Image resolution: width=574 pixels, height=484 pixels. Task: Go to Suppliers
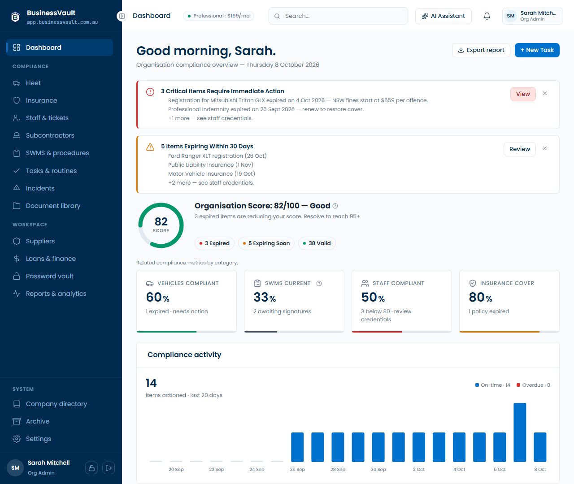(x=60, y=241)
